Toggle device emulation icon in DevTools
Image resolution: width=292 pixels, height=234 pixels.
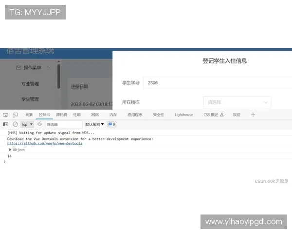click(x=15, y=115)
